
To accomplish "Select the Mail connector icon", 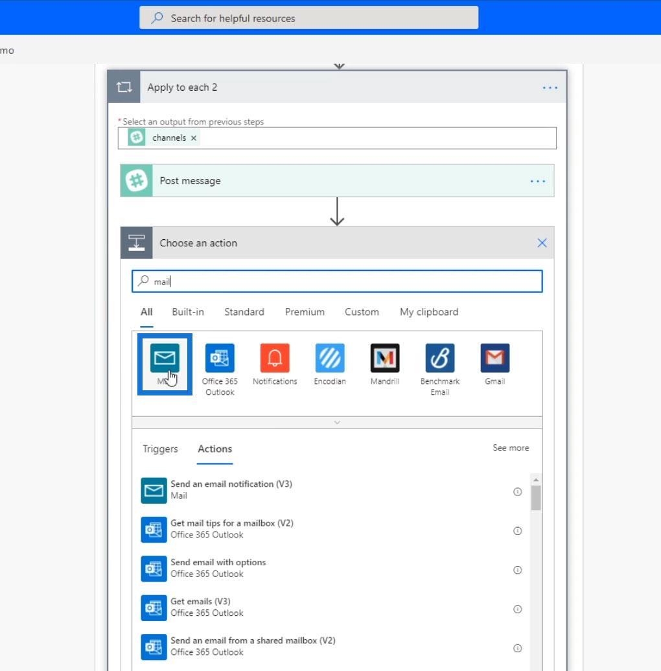I will (165, 358).
